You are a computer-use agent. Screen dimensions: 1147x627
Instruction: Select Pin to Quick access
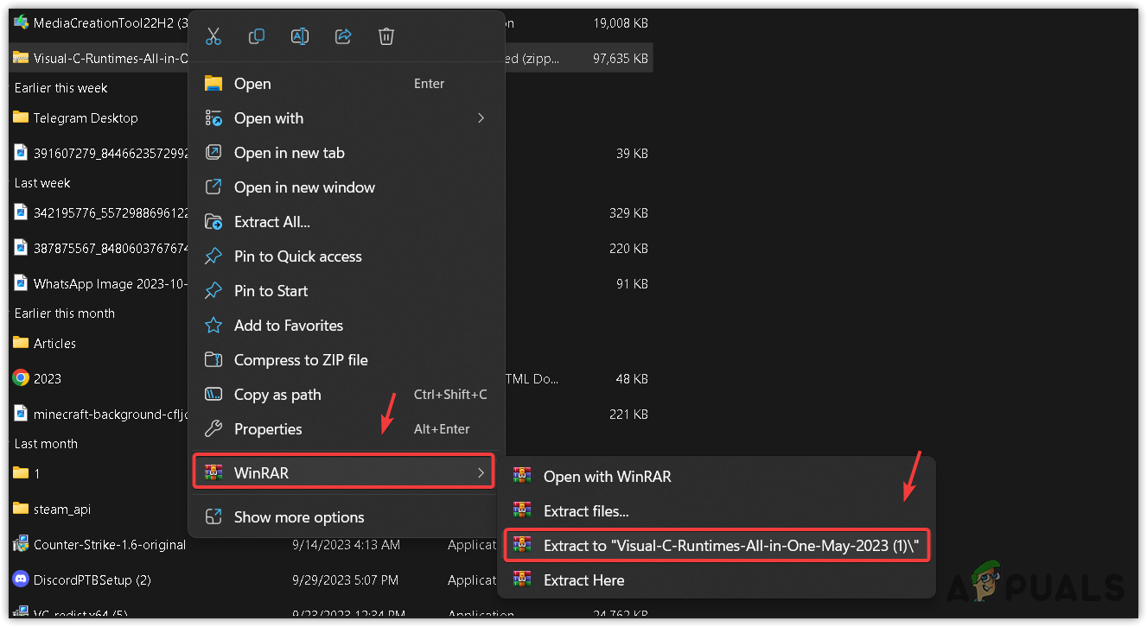tap(347, 256)
